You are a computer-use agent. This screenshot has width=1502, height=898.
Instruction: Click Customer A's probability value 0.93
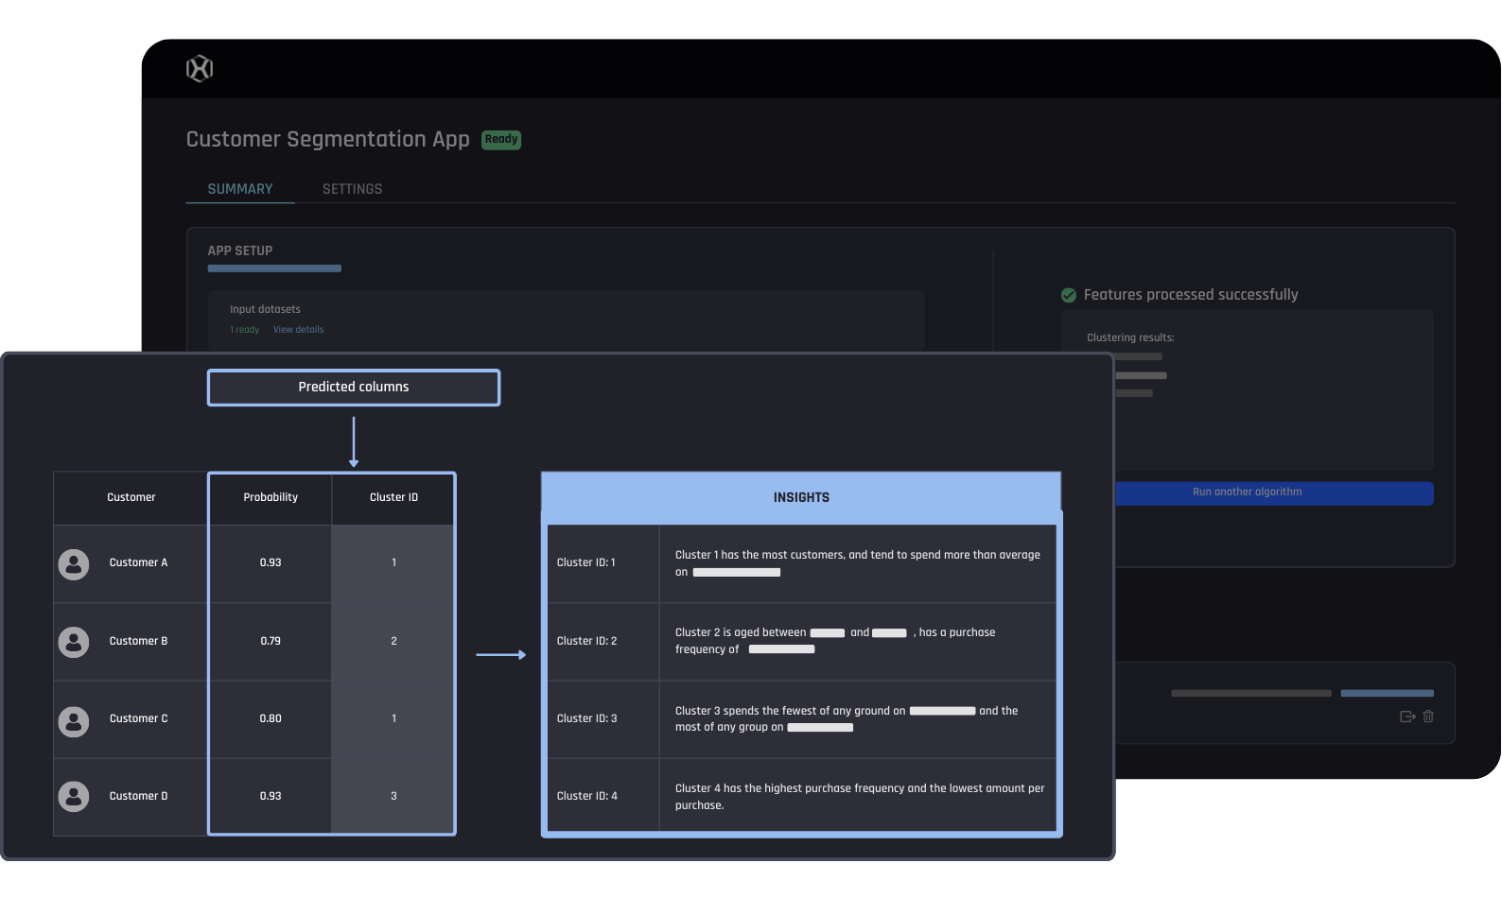click(x=271, y=562)
